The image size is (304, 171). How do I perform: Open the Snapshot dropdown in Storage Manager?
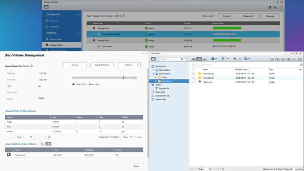point(248,16)
